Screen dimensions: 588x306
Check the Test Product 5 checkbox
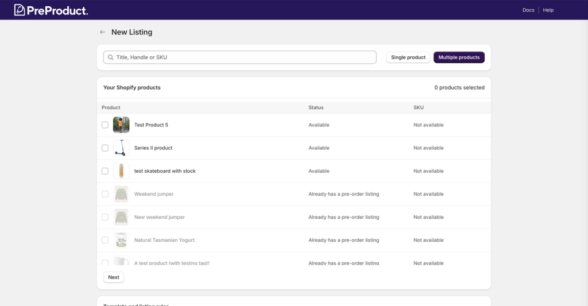(105, 125)
